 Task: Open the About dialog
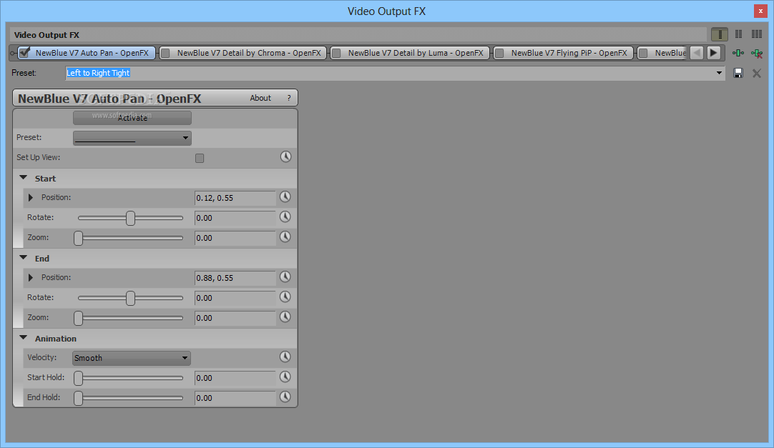pos(260,98)
